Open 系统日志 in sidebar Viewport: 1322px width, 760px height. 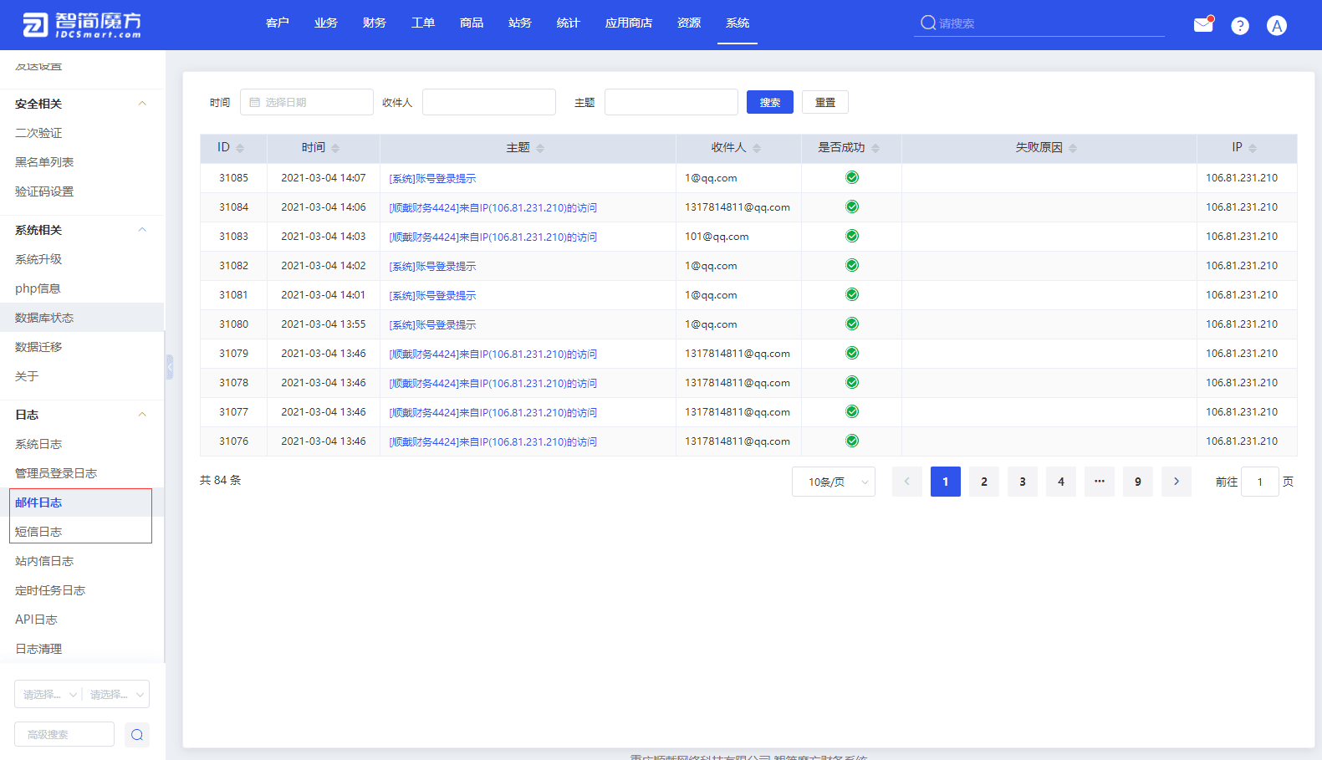click(38, 444)
